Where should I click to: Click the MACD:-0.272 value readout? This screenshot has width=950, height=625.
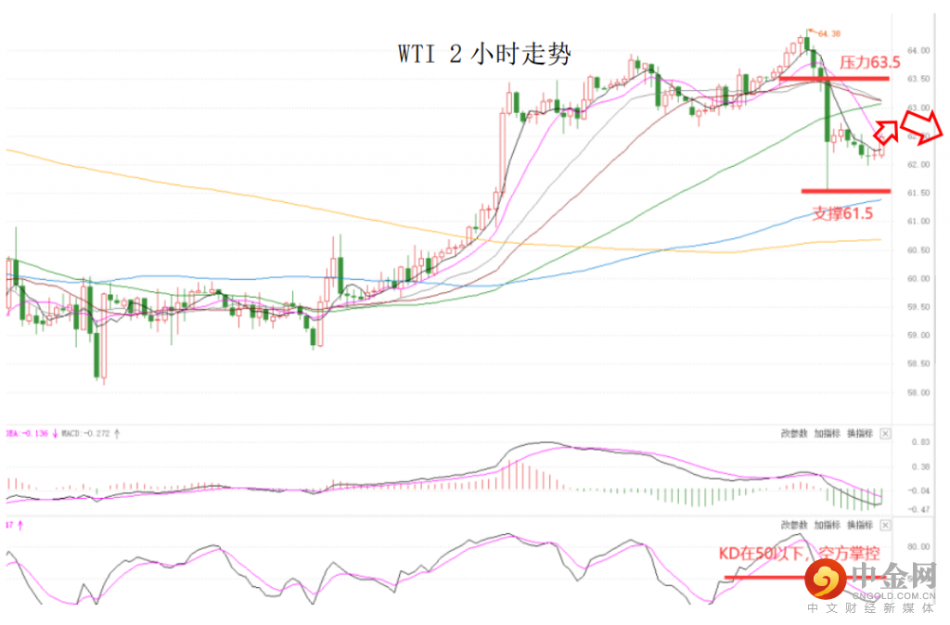tap(86, 434)
